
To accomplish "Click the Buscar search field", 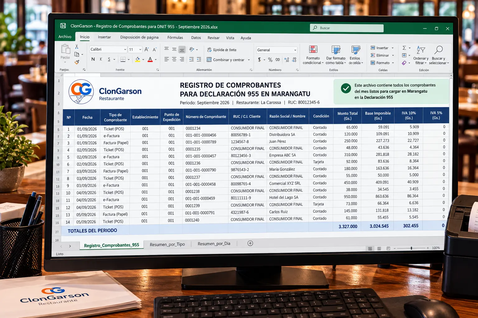I will pos(347,28).
